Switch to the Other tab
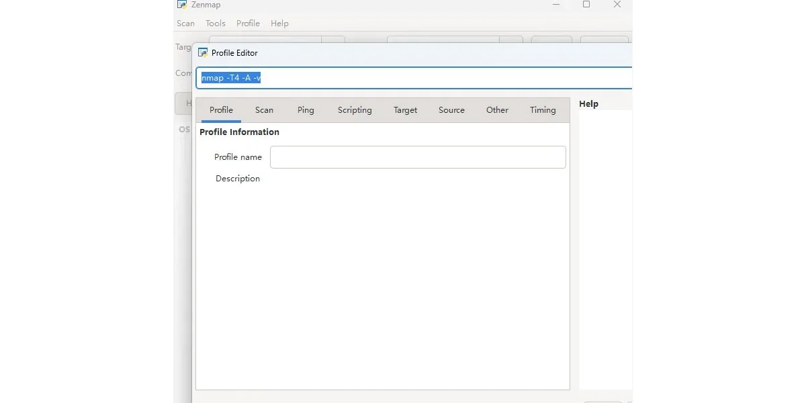The image size is (806, 403). click(x=497, y=110)
